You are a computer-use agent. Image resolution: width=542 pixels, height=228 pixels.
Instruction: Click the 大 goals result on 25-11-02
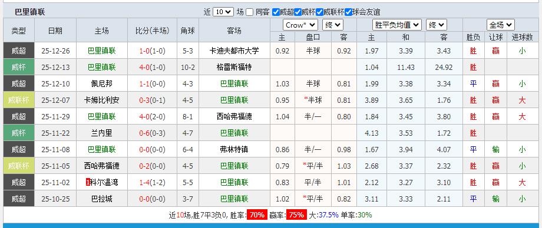coord(522,183)
